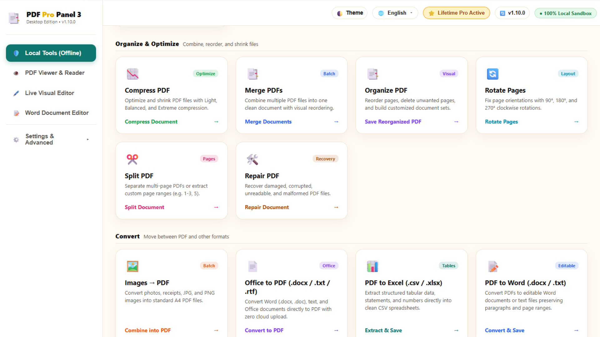Click Save Reorganized PDF link

[x=393, y=122]
